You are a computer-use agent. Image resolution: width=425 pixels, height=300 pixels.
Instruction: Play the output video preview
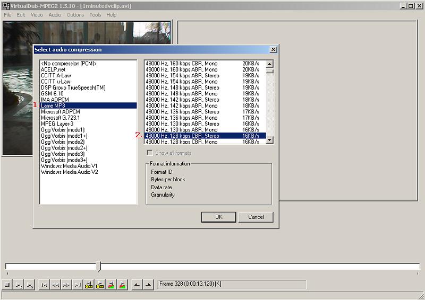(x=30, y=285)
